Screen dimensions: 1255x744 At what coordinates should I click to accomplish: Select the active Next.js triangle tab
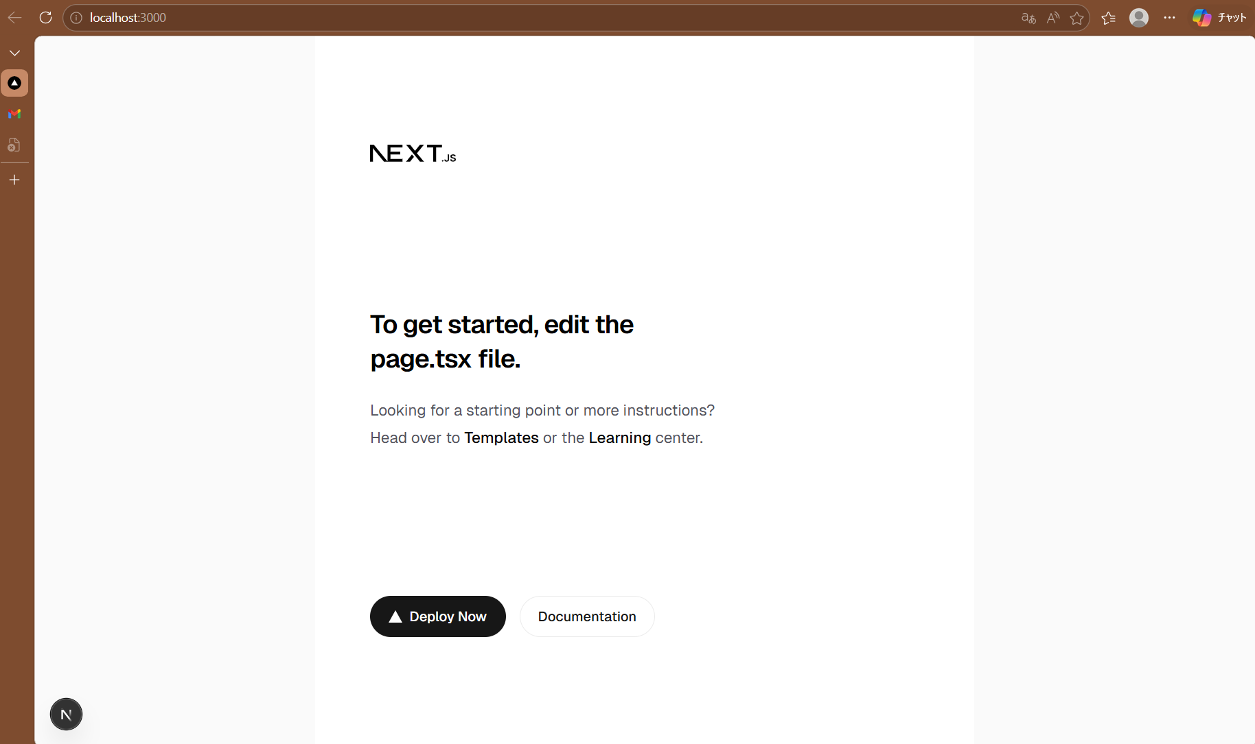pyautogui.click(x=14, y=83)
